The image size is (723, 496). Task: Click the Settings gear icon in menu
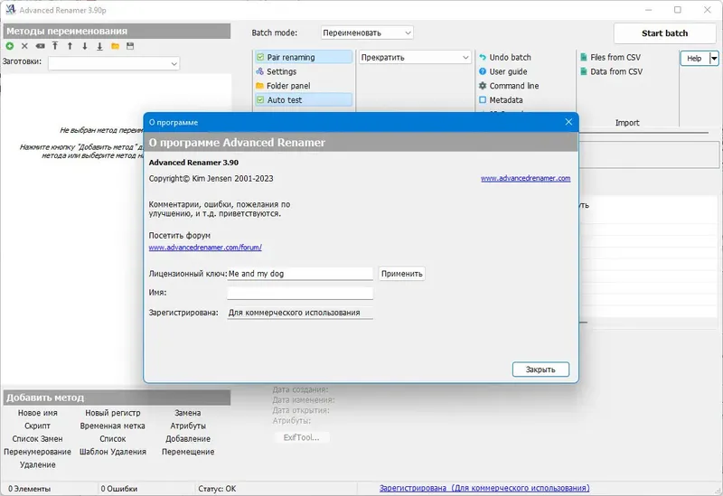[260, 71]
